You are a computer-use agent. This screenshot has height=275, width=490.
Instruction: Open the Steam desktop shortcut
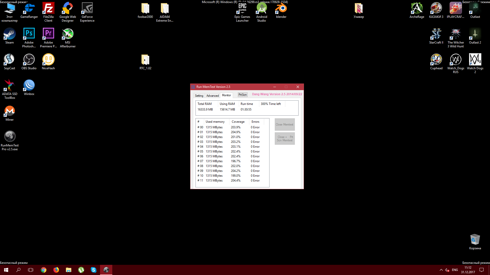(x=9, y=34)
